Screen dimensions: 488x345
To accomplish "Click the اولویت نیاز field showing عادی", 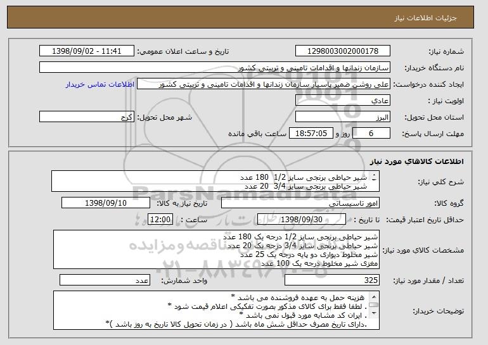I will 343,101.
